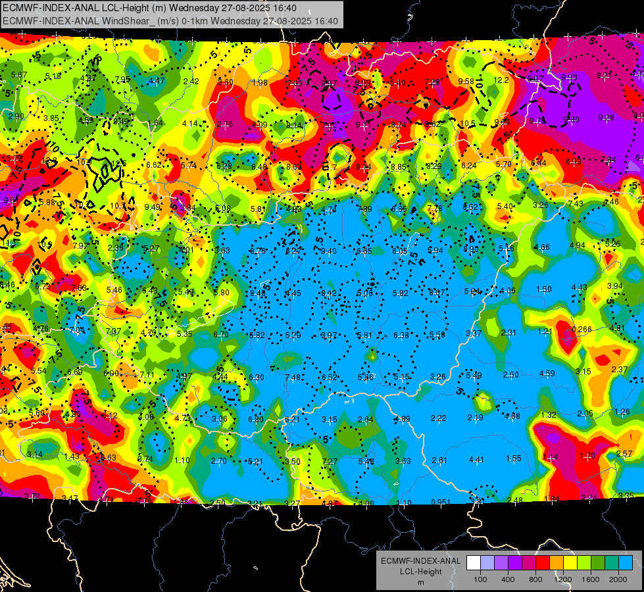Click the grid value 4.06
Image resolution: width=644 pixels, height=592 pixels.
507,291
